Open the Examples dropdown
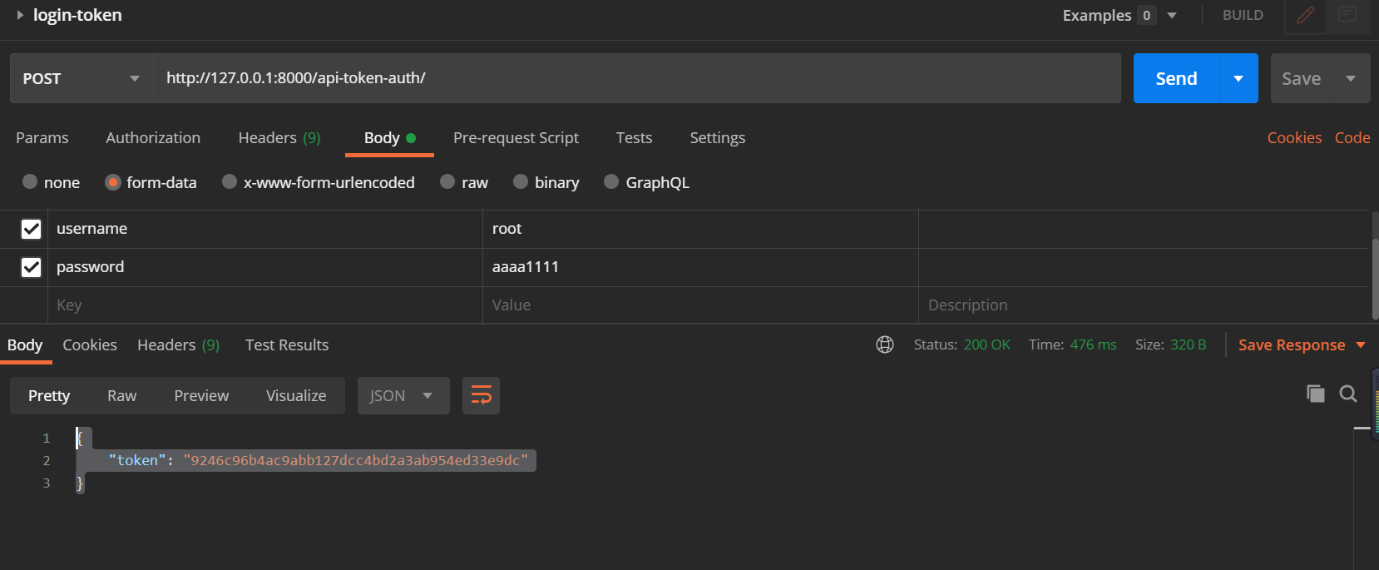Image resolution: width=1379 pixels, height=570 pixels. tap(1172, 15)
